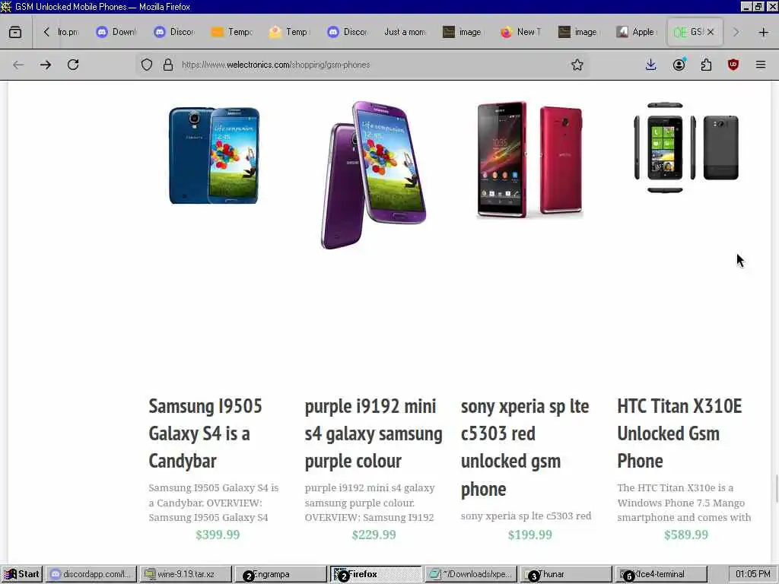Open blue Samsung I9505 Galaxy S4 image
This screenshot has width=779, height=584.
(214, 155)
